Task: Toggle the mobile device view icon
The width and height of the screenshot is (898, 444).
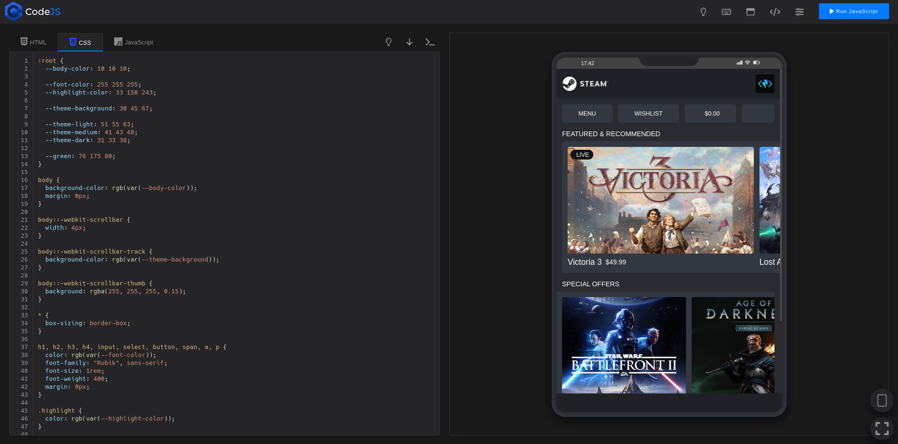Action: pos(882,400)
